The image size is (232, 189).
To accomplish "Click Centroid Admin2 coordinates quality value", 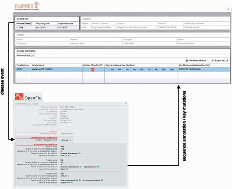I will (x=191, y=27).
